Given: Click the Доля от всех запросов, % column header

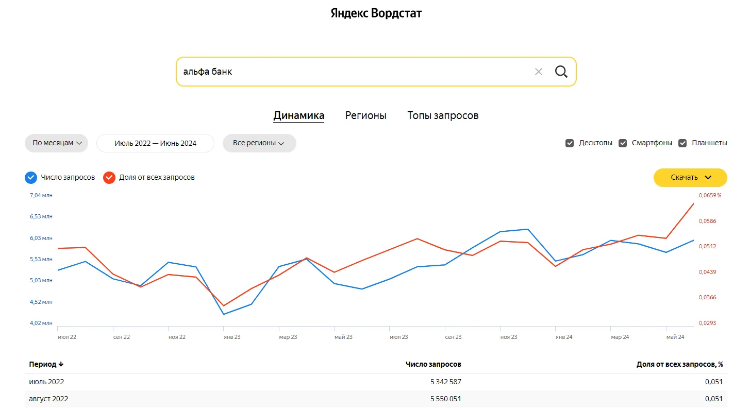Looking at the screenshot, I should (x=679, y=364).
